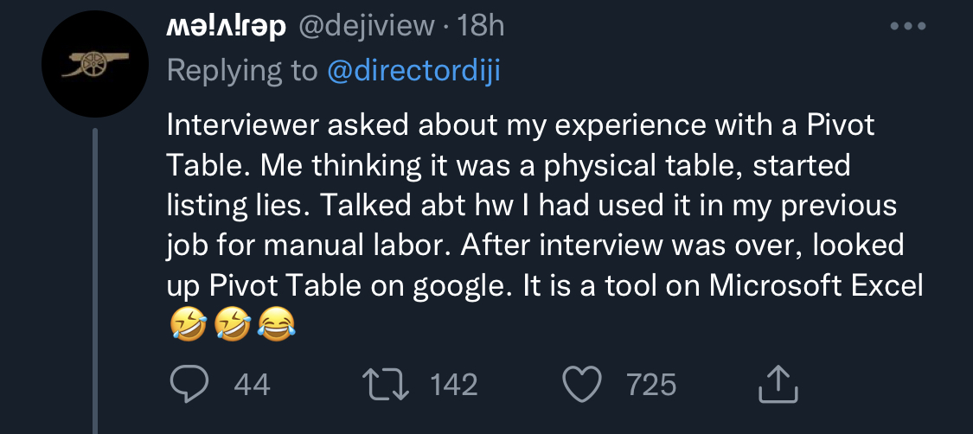Like the tweet with the heart icon
The height and width of the screenshot is (434, 973).
[x=582, y=385]
